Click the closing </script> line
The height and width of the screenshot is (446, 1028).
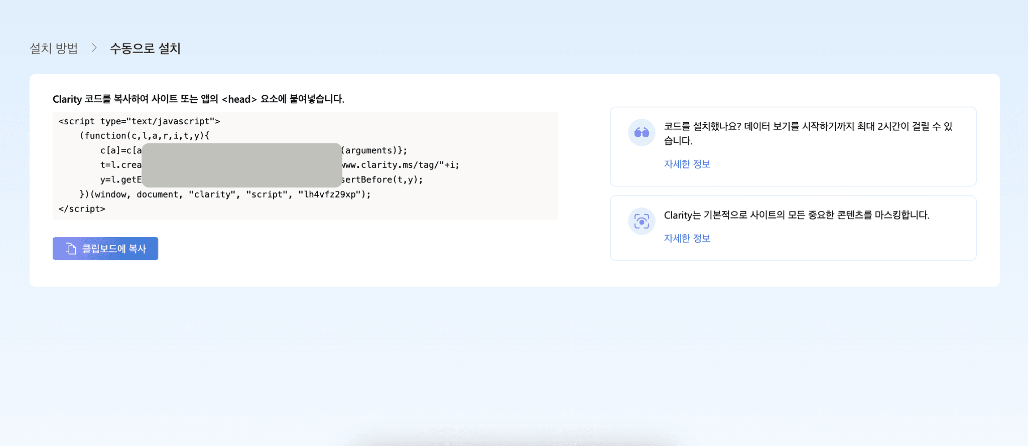coord(82,209)
